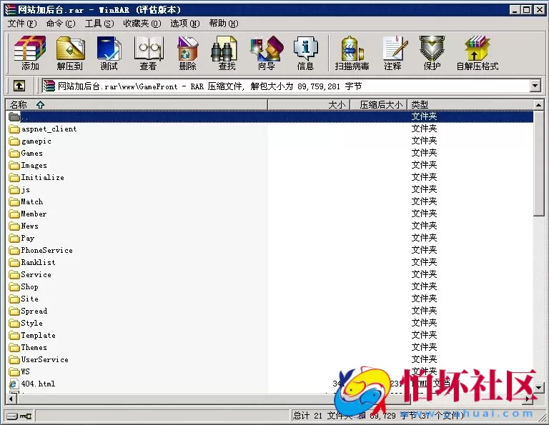Select the Member folder row
This screenshot has width=549, height=425.
click(x=269, y=214)
